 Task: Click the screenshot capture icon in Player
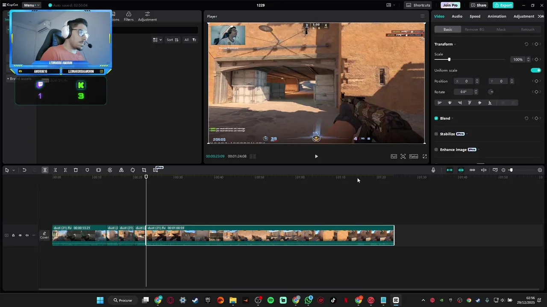pos(403,156)
